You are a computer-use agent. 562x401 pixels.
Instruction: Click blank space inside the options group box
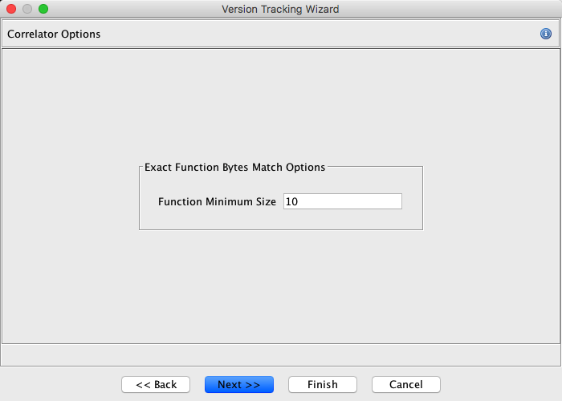(x=281, y=221)
